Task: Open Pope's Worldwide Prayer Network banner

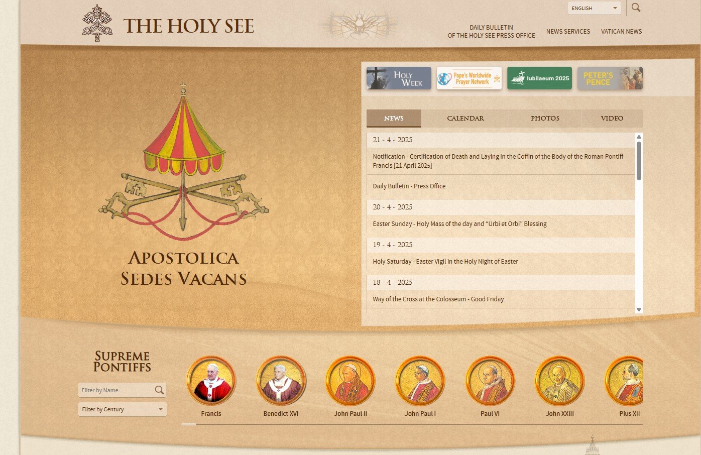Action: [x=469, y=78]
